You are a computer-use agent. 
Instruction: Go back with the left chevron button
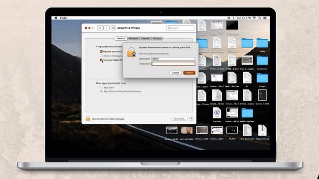[100, 28]
